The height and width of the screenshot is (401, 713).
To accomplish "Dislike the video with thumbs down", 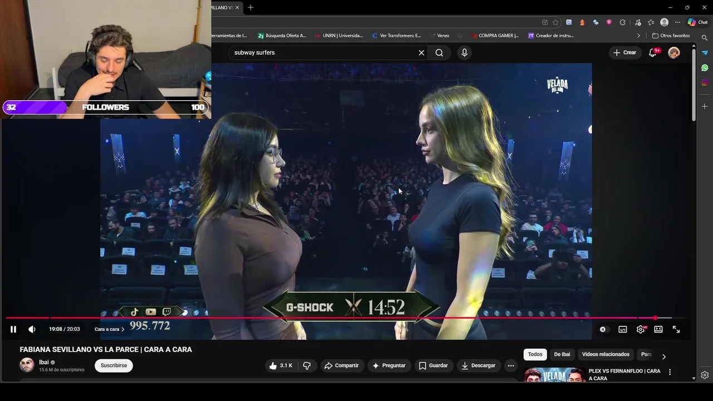I will tap(307, 365).
